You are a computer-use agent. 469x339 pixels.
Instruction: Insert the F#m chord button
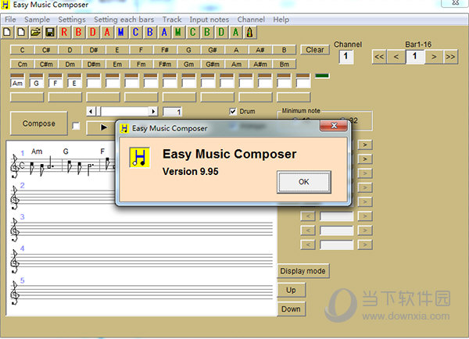(165, 64)
